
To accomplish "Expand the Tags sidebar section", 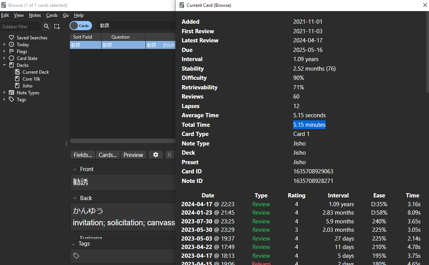I will pyautogui.click(x=4, y=99).
